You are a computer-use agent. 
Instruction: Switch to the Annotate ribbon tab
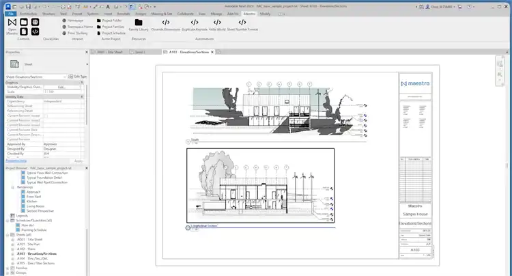(124, 14)
